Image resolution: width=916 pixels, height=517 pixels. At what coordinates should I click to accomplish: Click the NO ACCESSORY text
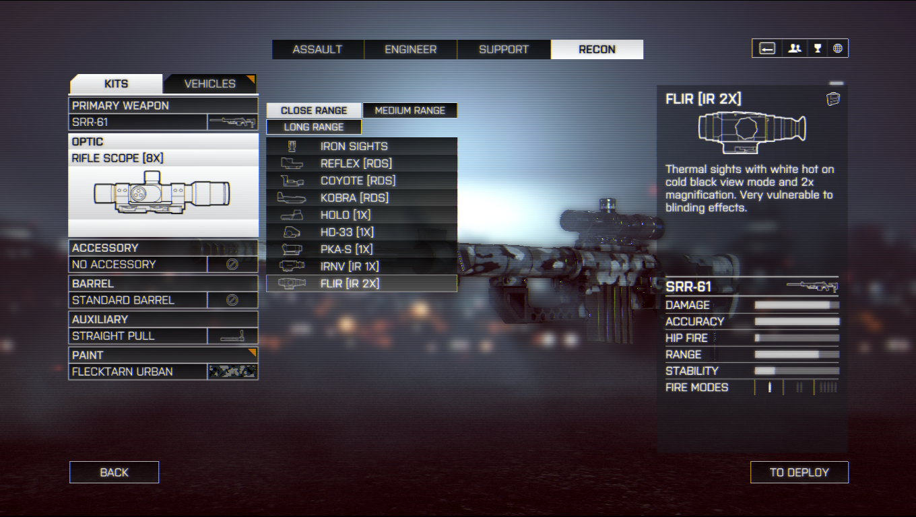[114, 265]
